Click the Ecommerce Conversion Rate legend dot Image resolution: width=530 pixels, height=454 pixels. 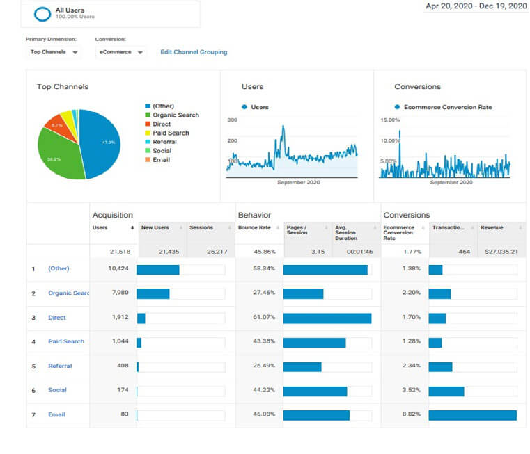(397, 107)
